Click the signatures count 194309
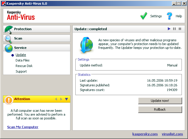The image size is (188, 139). (172, 90)
